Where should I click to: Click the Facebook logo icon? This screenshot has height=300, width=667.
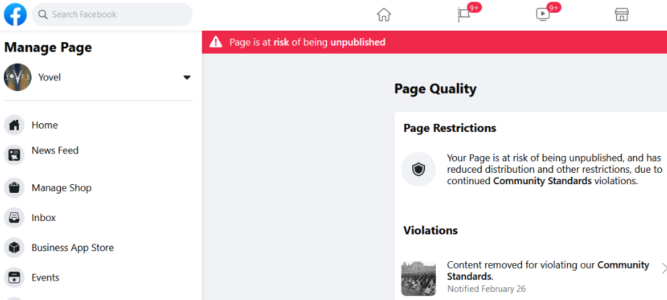point(15,15)
